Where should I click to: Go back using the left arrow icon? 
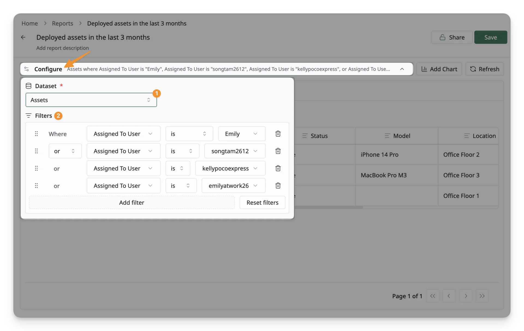point(23,37)
